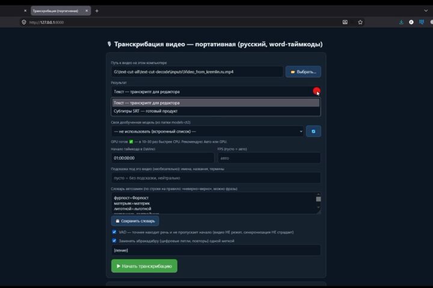This screenshot has height=288, width=433.
Task: Click the hint field пусто — без подсказки
Action: click(x=216, y=178)
